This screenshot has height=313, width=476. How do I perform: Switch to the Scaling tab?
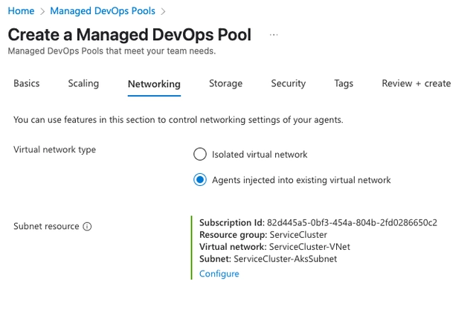tap(83, 83)
